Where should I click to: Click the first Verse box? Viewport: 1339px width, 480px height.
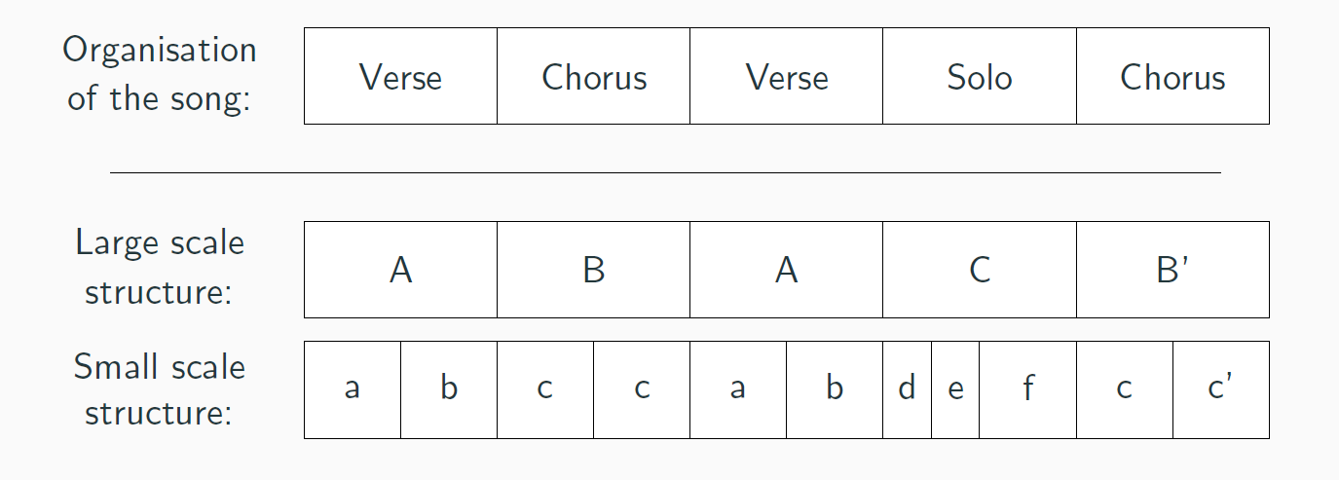[x=400, y=76]
